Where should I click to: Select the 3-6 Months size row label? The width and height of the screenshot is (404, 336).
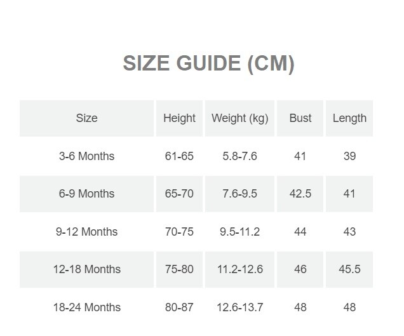click(86, 156)
